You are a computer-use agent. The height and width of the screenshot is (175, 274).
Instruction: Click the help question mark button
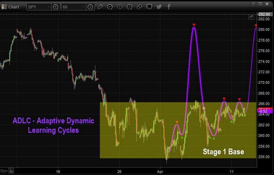pyautogui.click(x=253, y=4)
